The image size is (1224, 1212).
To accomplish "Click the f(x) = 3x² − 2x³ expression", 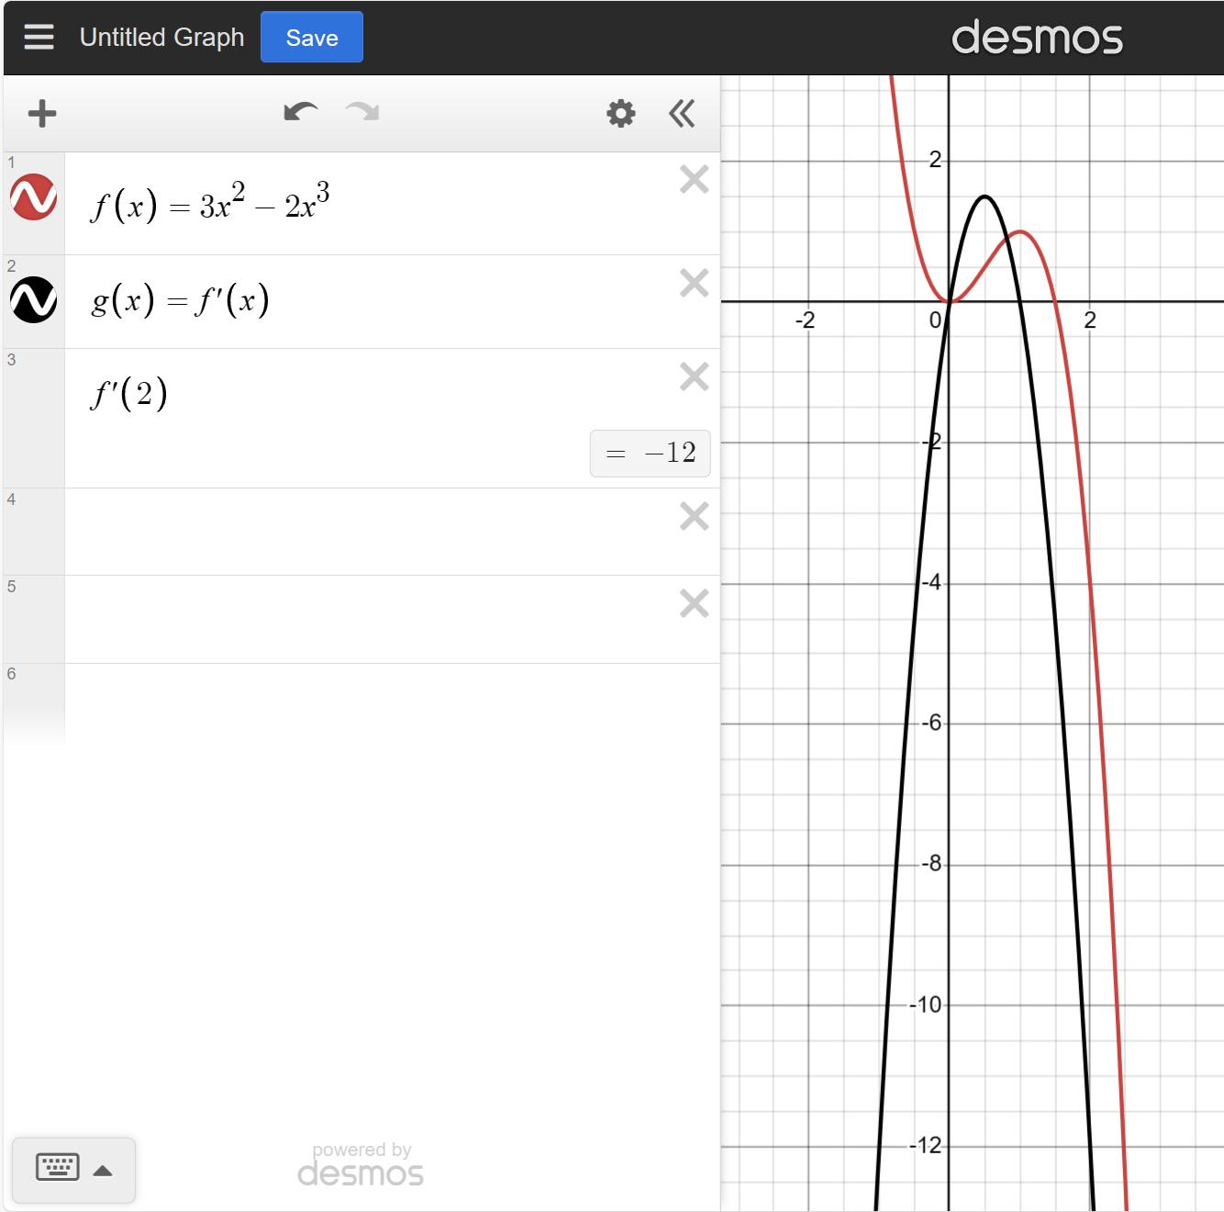I will tap(210, 204).
